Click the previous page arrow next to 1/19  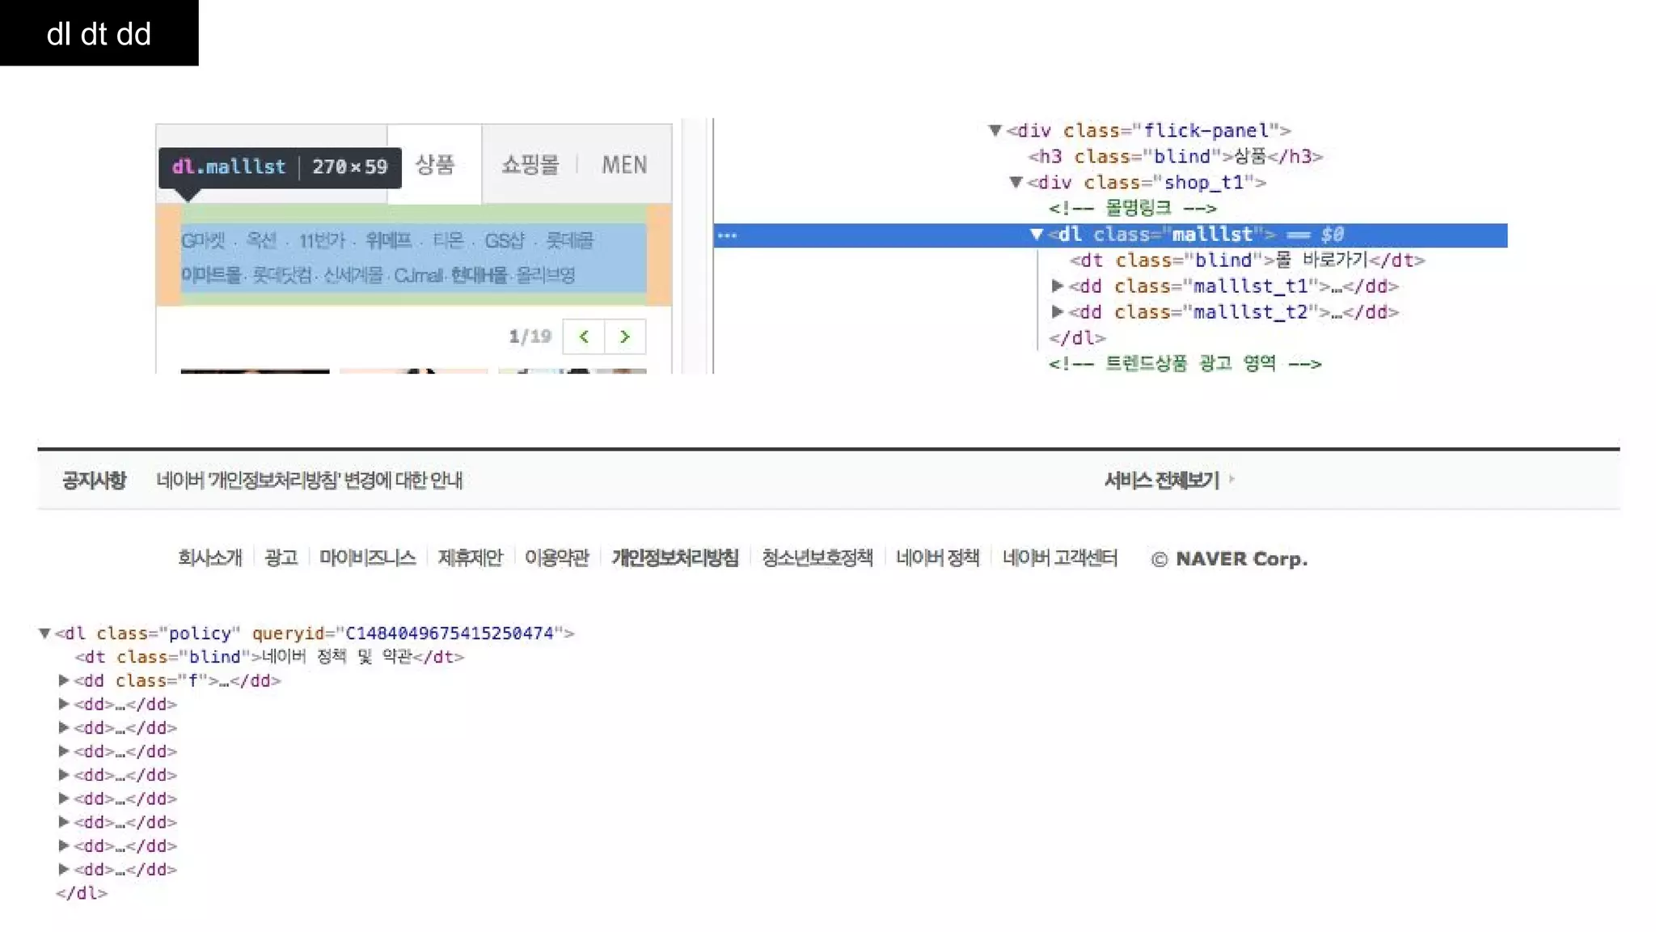(584, 337)
